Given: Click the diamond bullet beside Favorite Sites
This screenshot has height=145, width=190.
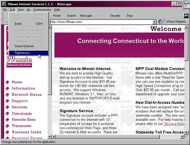Looking at the screenshot, I should (x=7, y=119).
